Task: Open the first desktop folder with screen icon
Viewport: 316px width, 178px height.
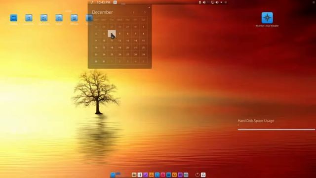Action: 14,18
